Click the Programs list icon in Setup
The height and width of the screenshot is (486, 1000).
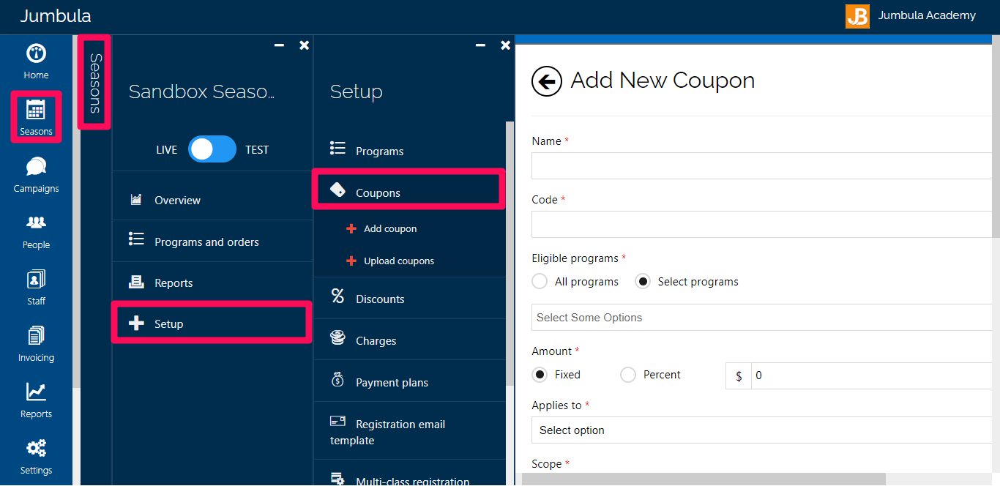click(337, 149)
